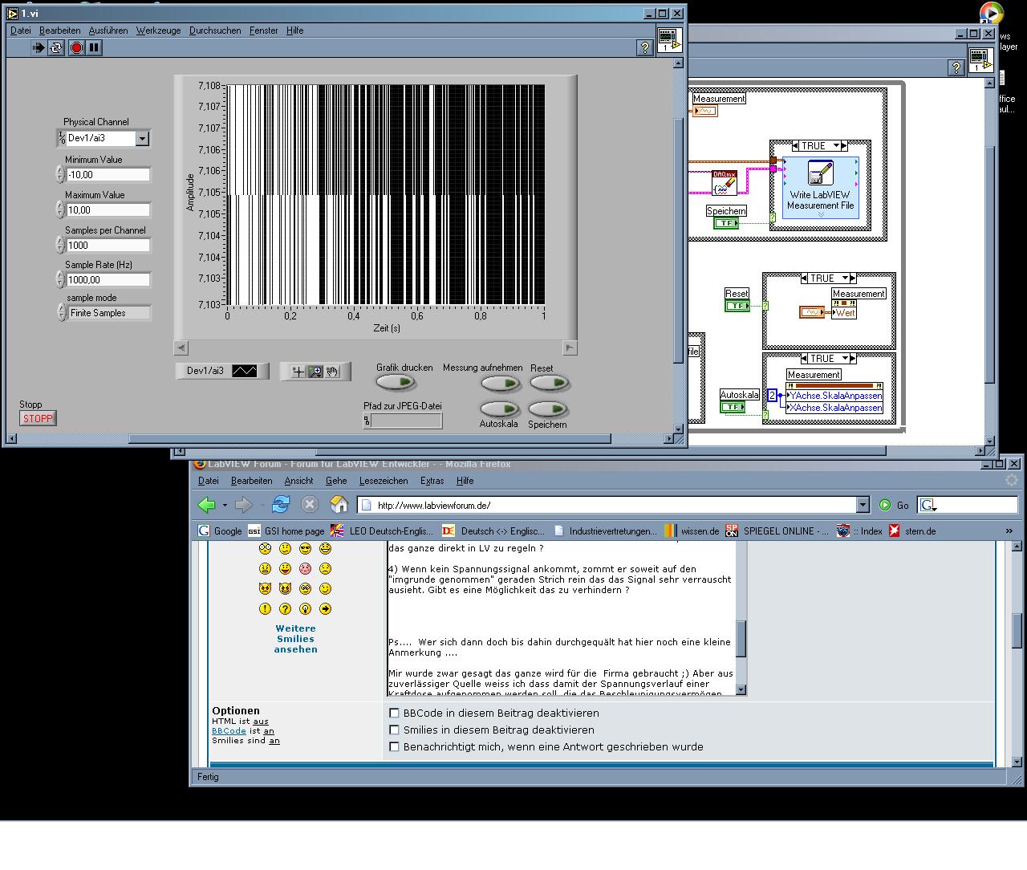Expand the Firefox URL bar history dropdown

[863, 505]
